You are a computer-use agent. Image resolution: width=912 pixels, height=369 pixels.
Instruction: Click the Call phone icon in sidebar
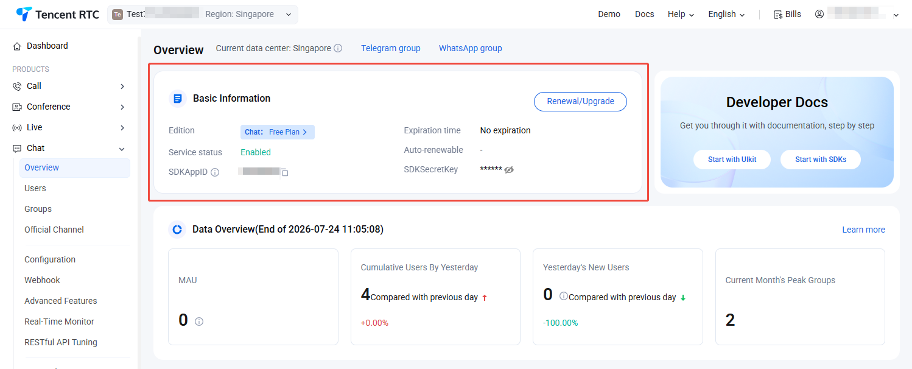click(17, 86)
